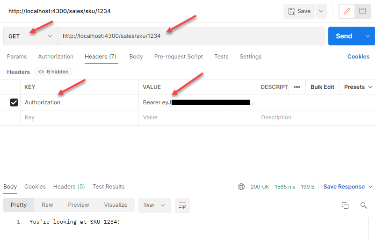Screen dimensions: 376x240
Task: Expand the Presets dropdown
Action: point(358,87)
